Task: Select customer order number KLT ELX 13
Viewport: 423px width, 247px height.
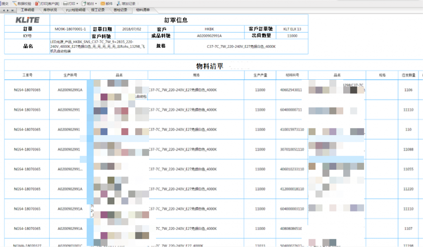Action: tap(292, 29)
